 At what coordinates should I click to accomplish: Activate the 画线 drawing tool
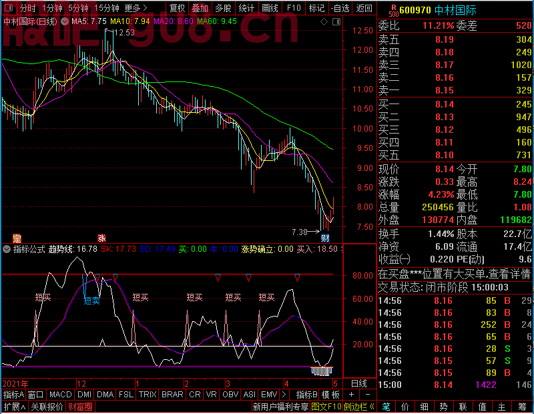pyautogui.click(x=270, y=8)
